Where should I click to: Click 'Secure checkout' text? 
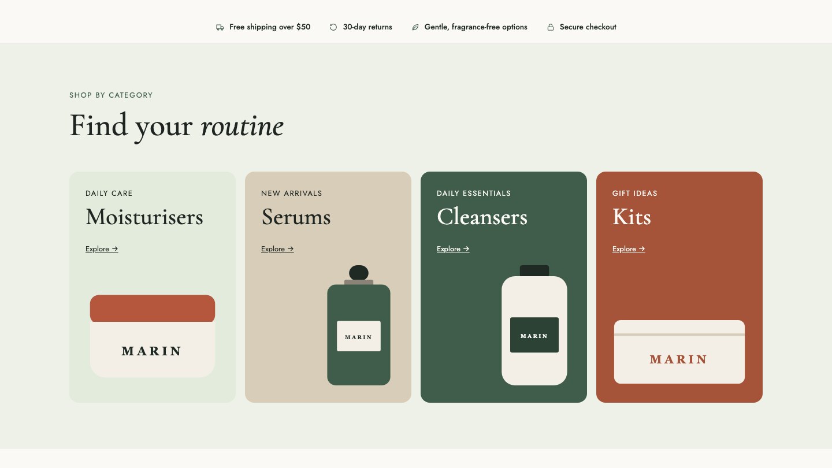(588, 27)
